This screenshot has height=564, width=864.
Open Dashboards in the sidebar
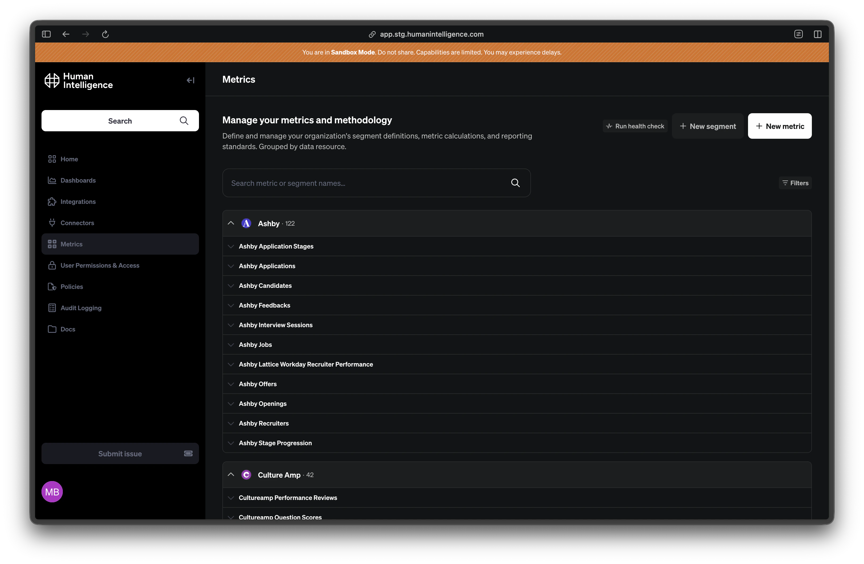click(x=120, y=180)
